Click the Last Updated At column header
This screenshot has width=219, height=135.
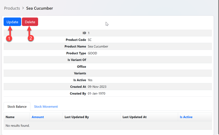(134, 117)
